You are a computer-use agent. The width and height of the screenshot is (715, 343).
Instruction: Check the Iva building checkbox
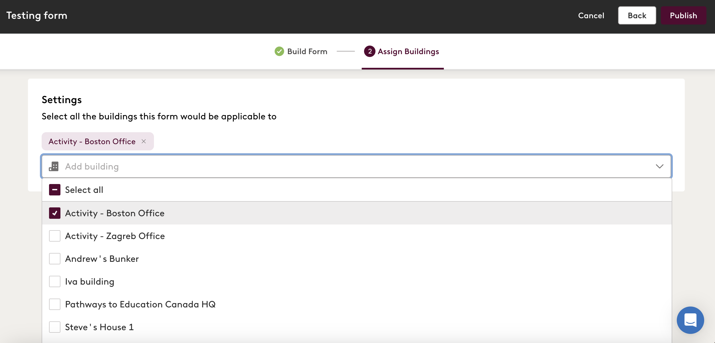tap(55, 281)
